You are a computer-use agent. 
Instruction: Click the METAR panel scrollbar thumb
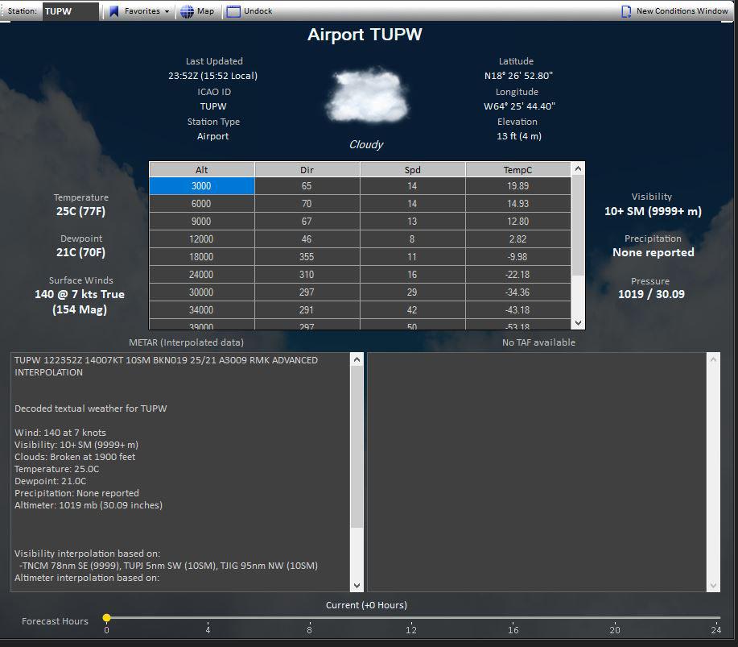click(x=357, y=446)
